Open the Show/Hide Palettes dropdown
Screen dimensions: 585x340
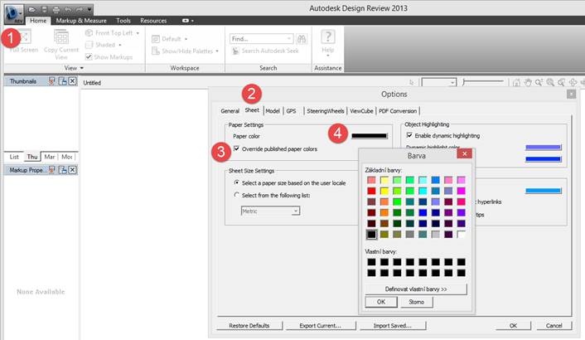(x=217, y=51)
